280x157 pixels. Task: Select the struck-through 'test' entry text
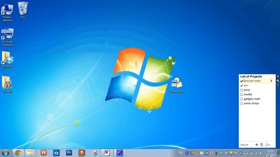pos(246,85)
